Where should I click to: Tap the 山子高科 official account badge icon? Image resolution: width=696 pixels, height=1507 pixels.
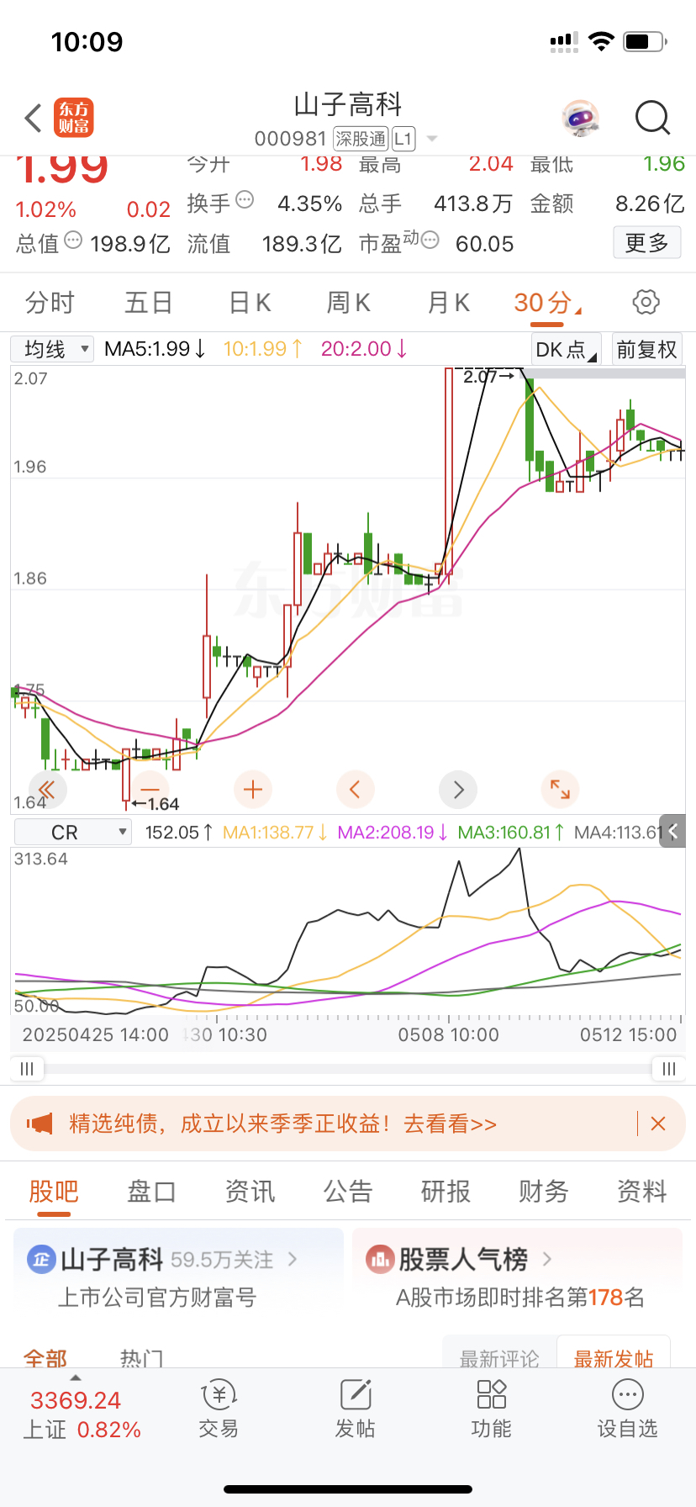coord(41,1260)
